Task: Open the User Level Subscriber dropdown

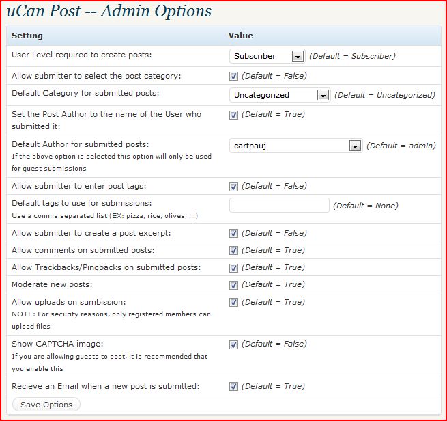Action: tap(267, 56)
